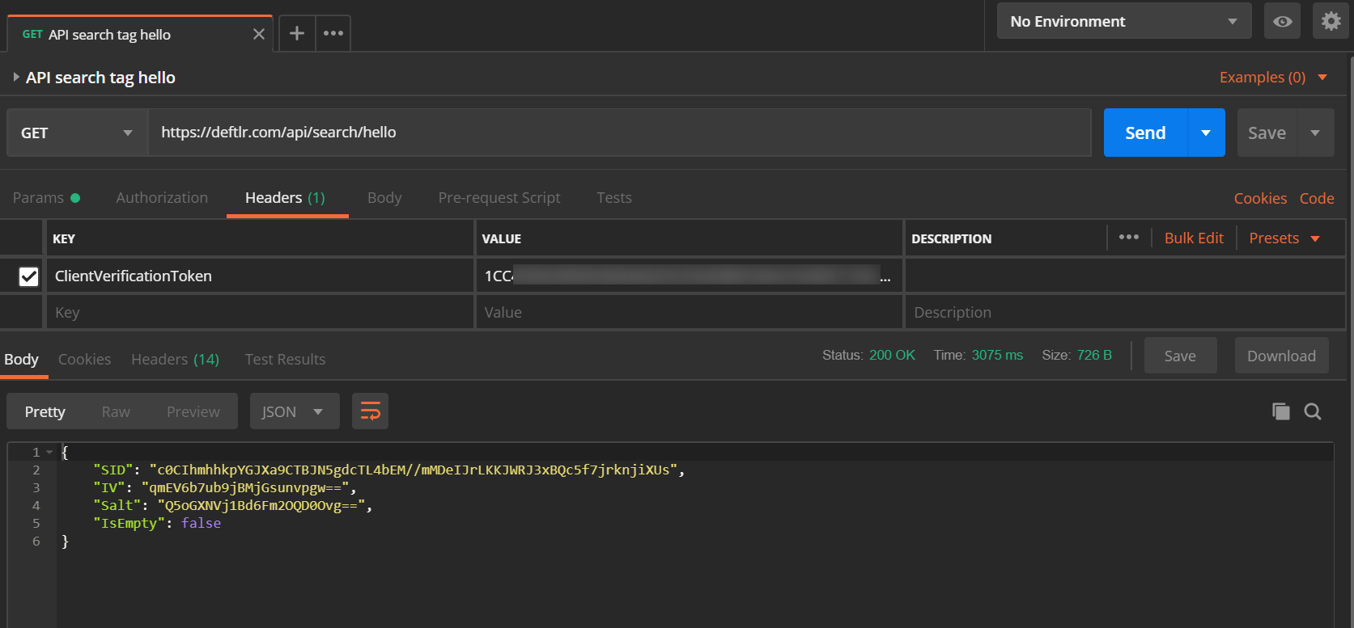Switch to the Authorization tab

pyautogui.click(x=162, y=198)
